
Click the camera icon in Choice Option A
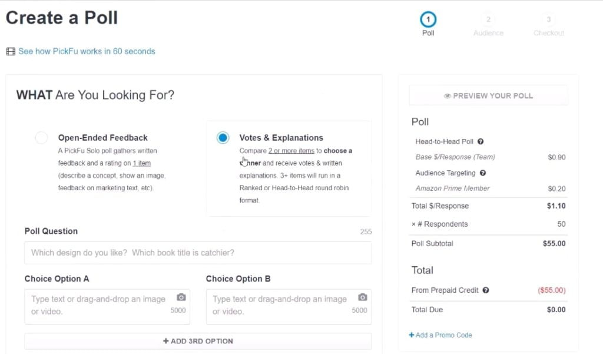tap(181, 297)
